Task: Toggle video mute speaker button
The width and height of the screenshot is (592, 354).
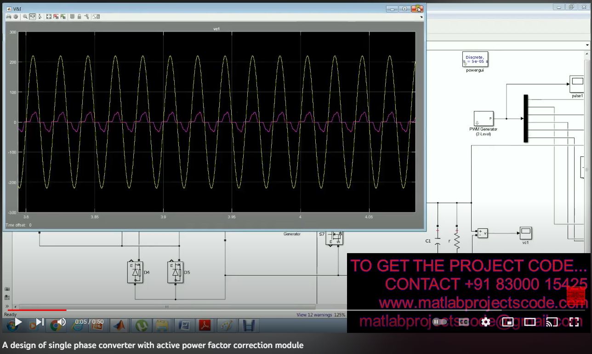Action: point(61,322)
